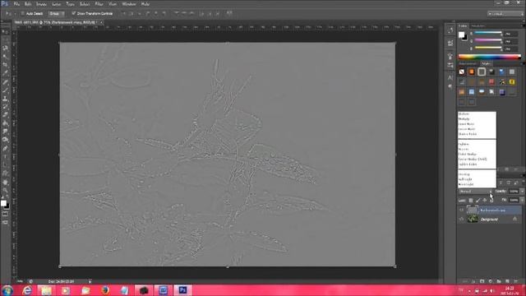The width and height of the screenshot is (526, 296).
Task: Apply the Default Style (None) swatch
Action: pyautogui.click(x=462, y=72)
